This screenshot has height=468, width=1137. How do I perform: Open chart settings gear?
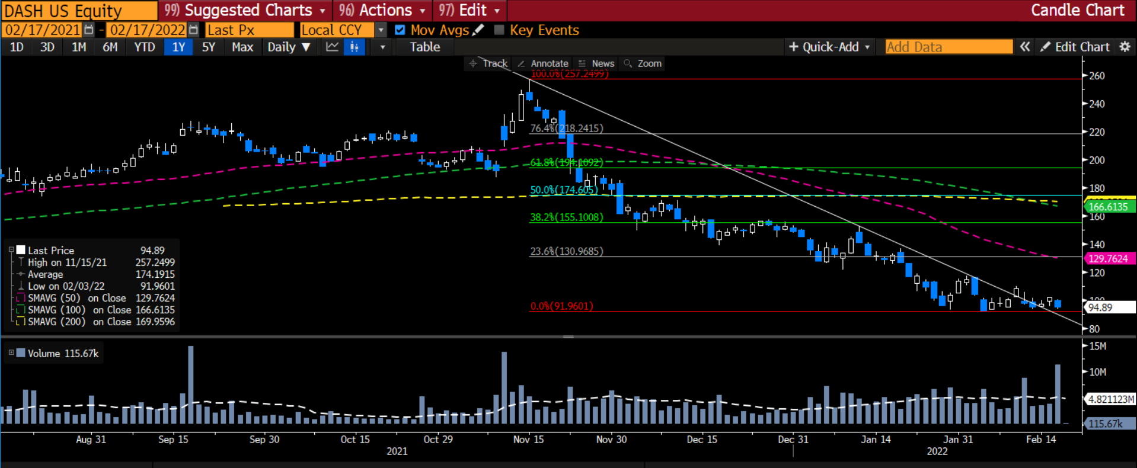pos(1125,47)
